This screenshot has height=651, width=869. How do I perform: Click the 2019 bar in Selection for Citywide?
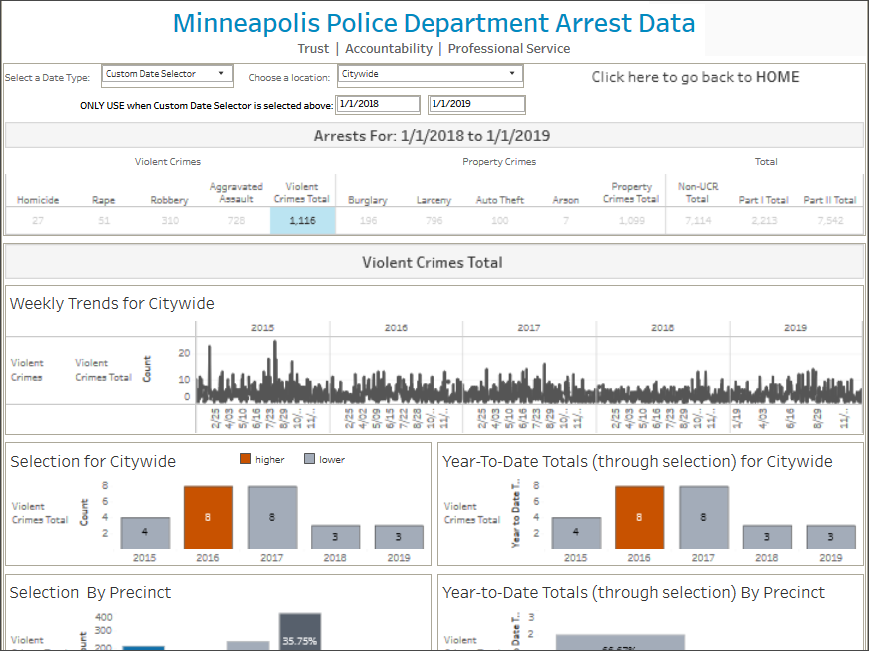point(399,537)
